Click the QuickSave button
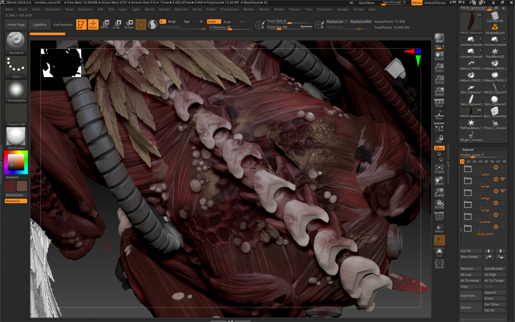 [x=366, y=3]
